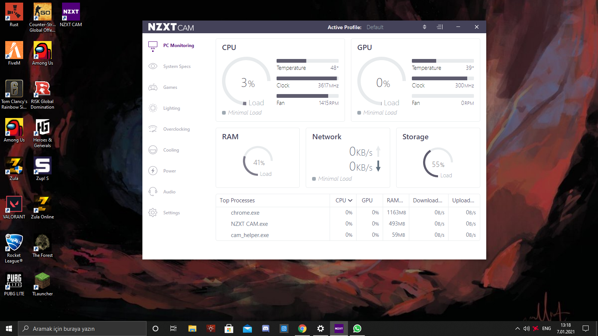Open the Windows Start menu
Image resolution: width=598 pixels, height=336 pixels.
pos(9,329)
